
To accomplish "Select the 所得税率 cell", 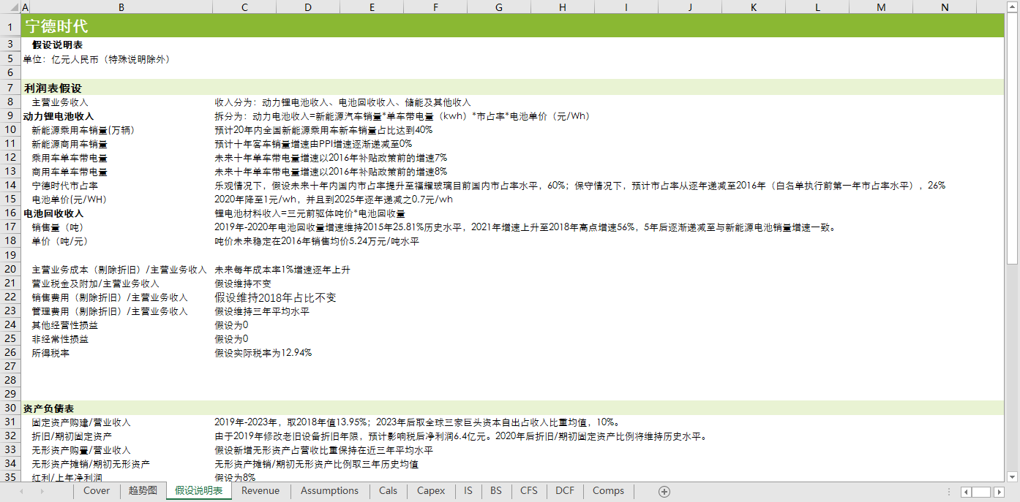I will (50, 353).
